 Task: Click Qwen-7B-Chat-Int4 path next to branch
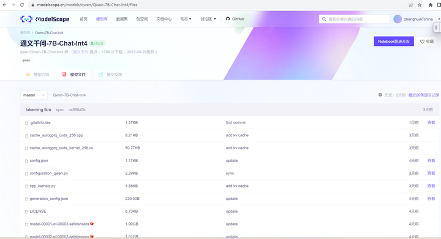[69, 95]
